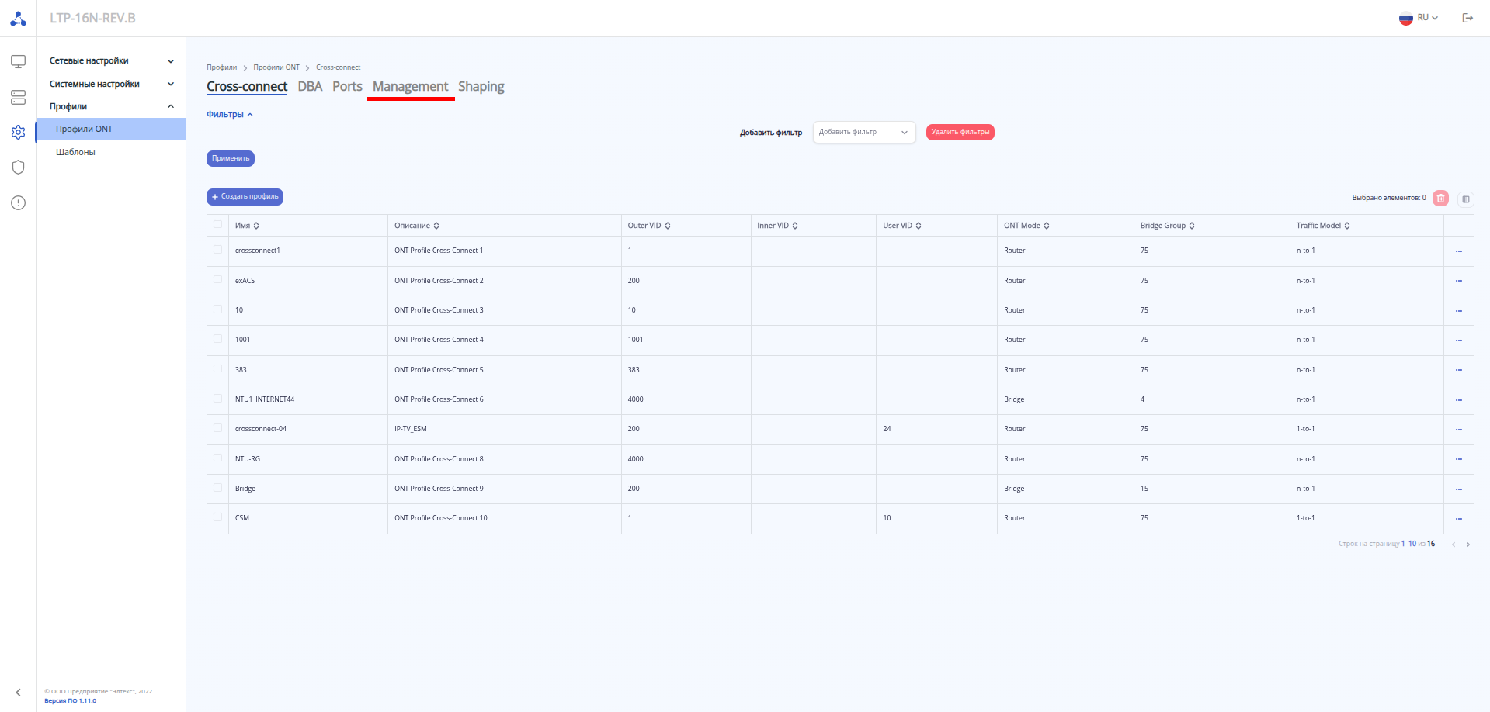This screenshot has height=712, width=1490.
Task: Sort by ONT Mode sort icon
Action: click(x=1047, y=226)
